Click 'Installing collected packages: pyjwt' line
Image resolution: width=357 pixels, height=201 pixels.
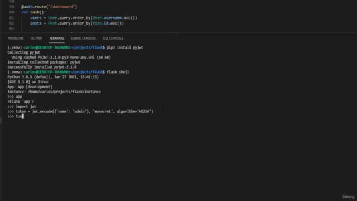coord(44,62)
